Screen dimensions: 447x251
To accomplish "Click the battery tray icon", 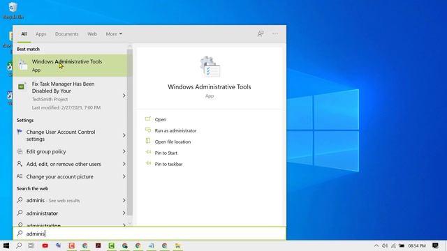I will click(402, 245).
